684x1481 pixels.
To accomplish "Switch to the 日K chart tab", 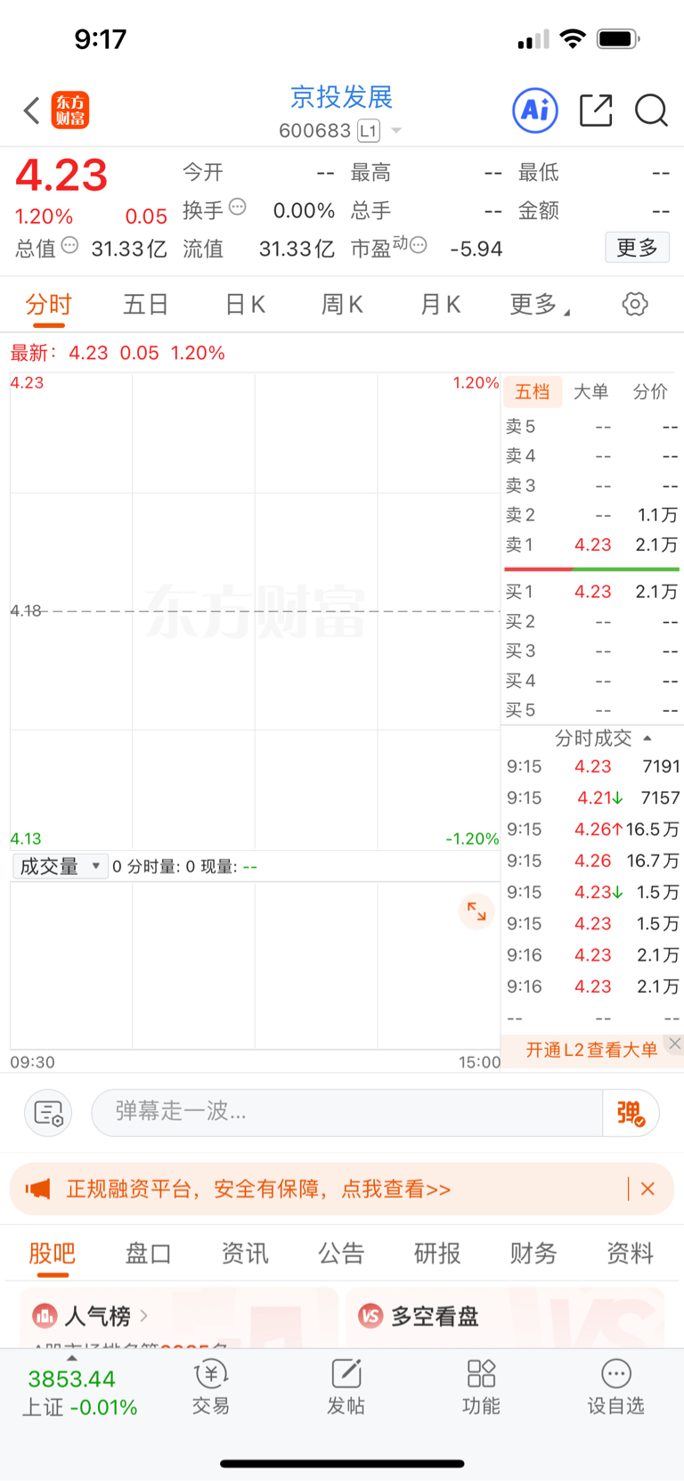I will [245, 305].
